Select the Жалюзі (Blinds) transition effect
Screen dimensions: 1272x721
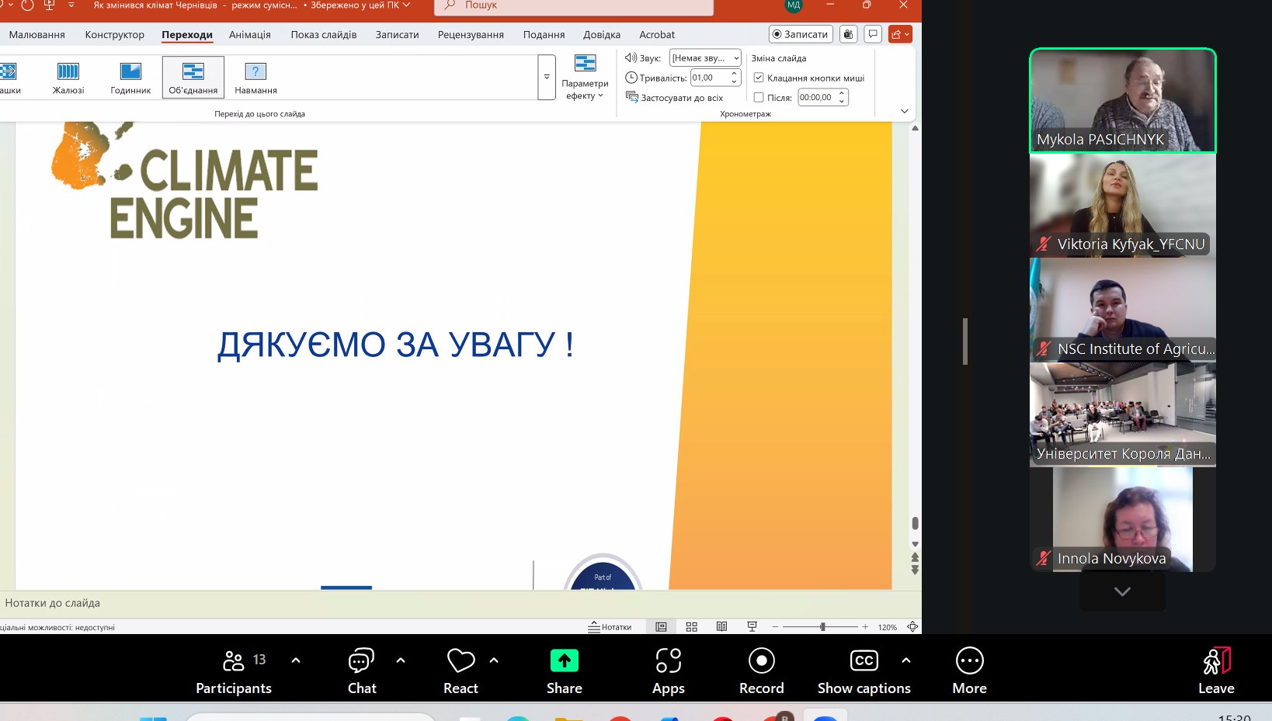[x=68, y=78]
